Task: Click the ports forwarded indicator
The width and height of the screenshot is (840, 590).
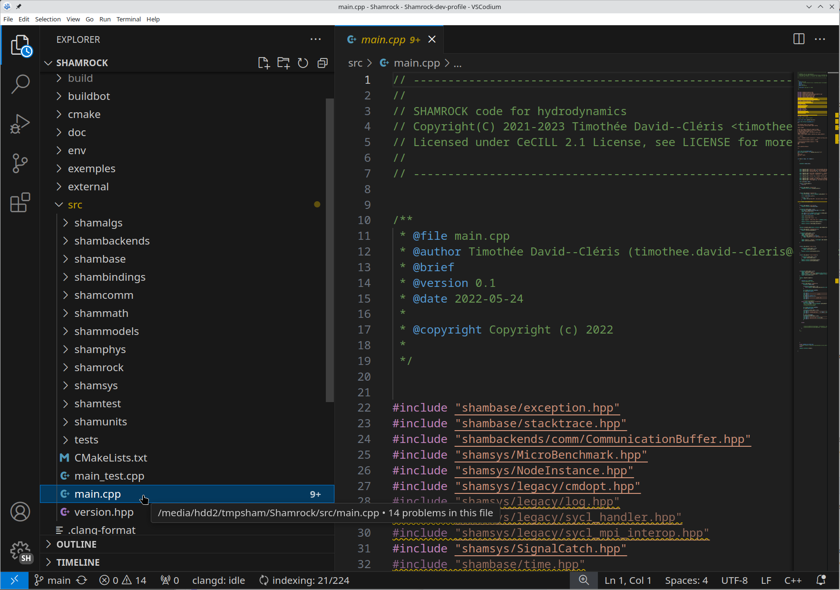Action: pyautogui.click(x=170, y=580)
